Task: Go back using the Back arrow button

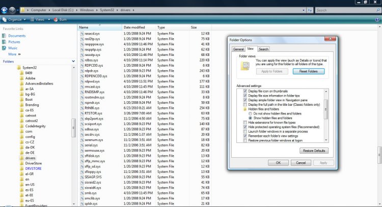Action: click(4, 10)
